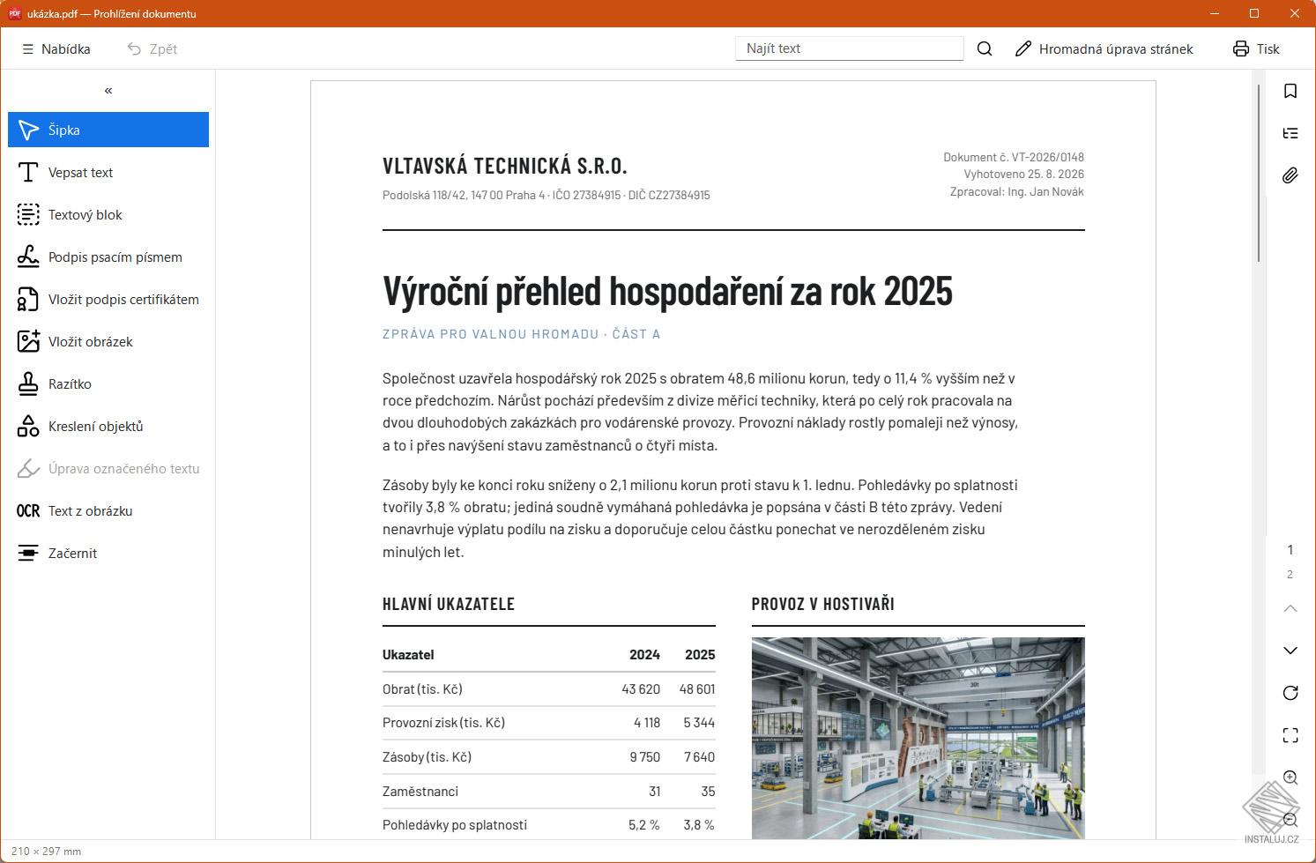Select the Začernit redaction tool
Image resolution: width=1316 pixels, height=863 pixels.
pyautogui.click(x=108, y=553)
